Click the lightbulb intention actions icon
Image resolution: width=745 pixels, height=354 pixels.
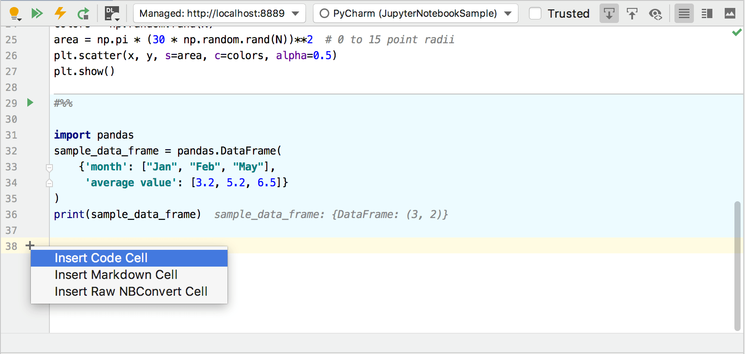click(15, 14)
